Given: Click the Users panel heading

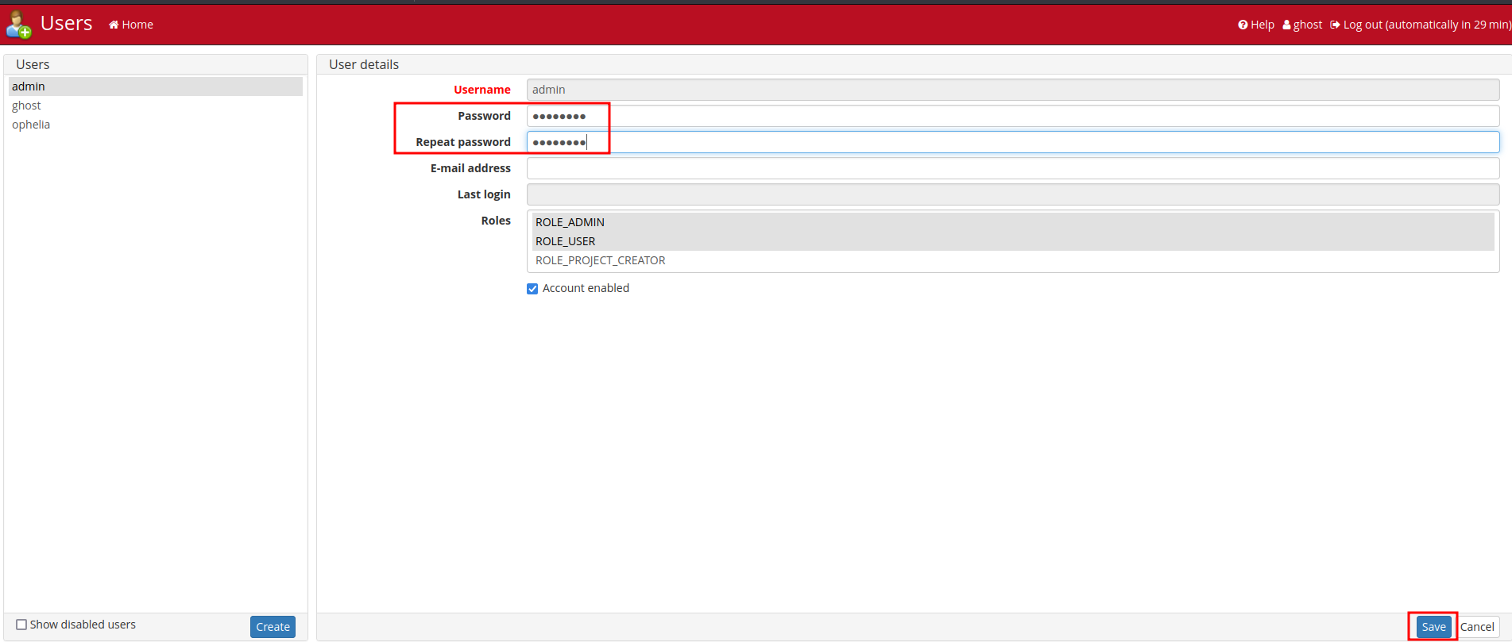Looking at the screenshot, I should 33,64.
